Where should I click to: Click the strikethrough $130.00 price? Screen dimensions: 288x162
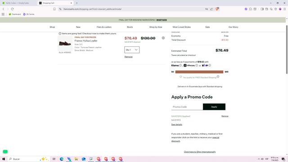148,38
